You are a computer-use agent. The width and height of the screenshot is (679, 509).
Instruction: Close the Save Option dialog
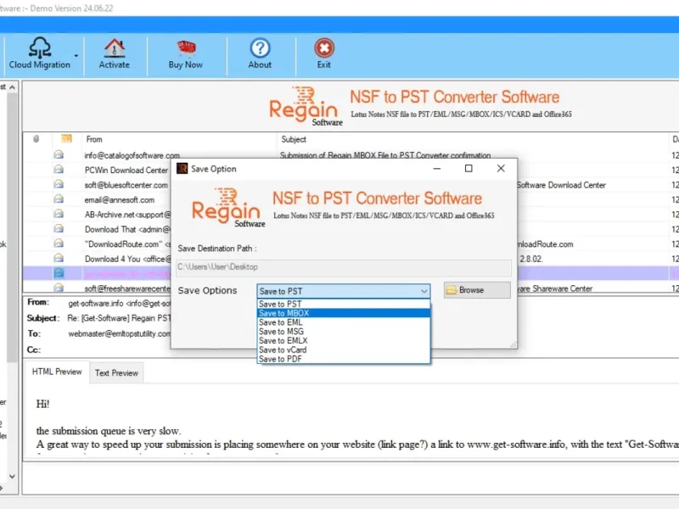coord(501,168)
